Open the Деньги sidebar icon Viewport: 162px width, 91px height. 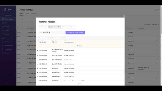tap(3, 27)
